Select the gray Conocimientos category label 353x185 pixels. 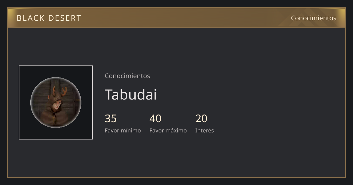coord(127,76)
